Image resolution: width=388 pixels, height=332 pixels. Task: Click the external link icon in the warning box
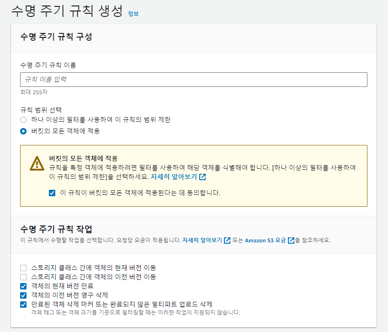(202, 177)
